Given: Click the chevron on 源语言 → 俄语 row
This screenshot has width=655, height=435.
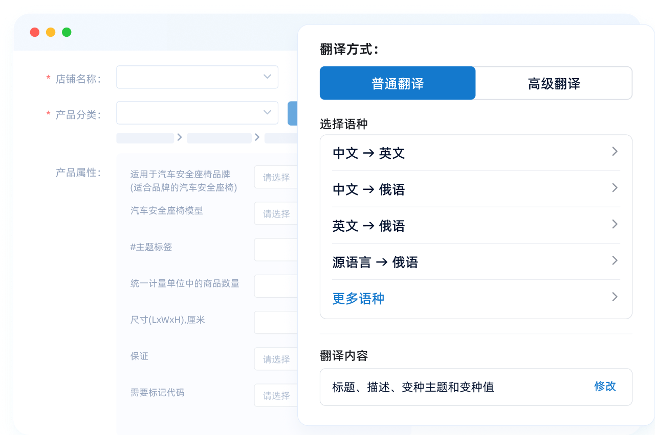Looking at the screenshot, I should coord(615,260).
